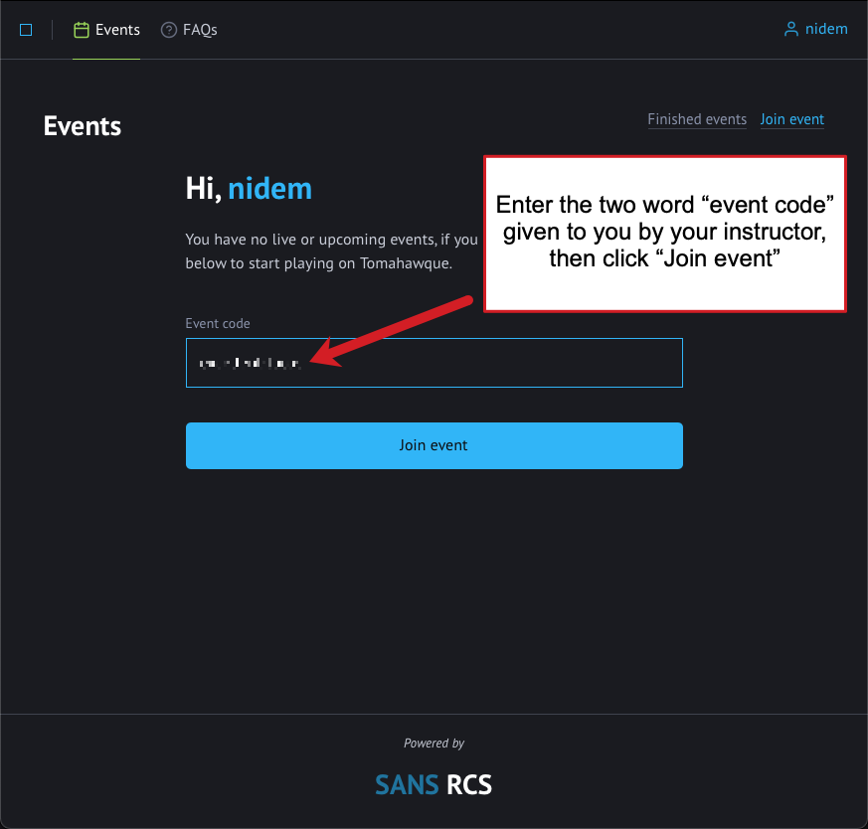The width and height of the screenshot is (868, 829).
Task: Click the no upcoming events message text
Action: coord(331,251)
